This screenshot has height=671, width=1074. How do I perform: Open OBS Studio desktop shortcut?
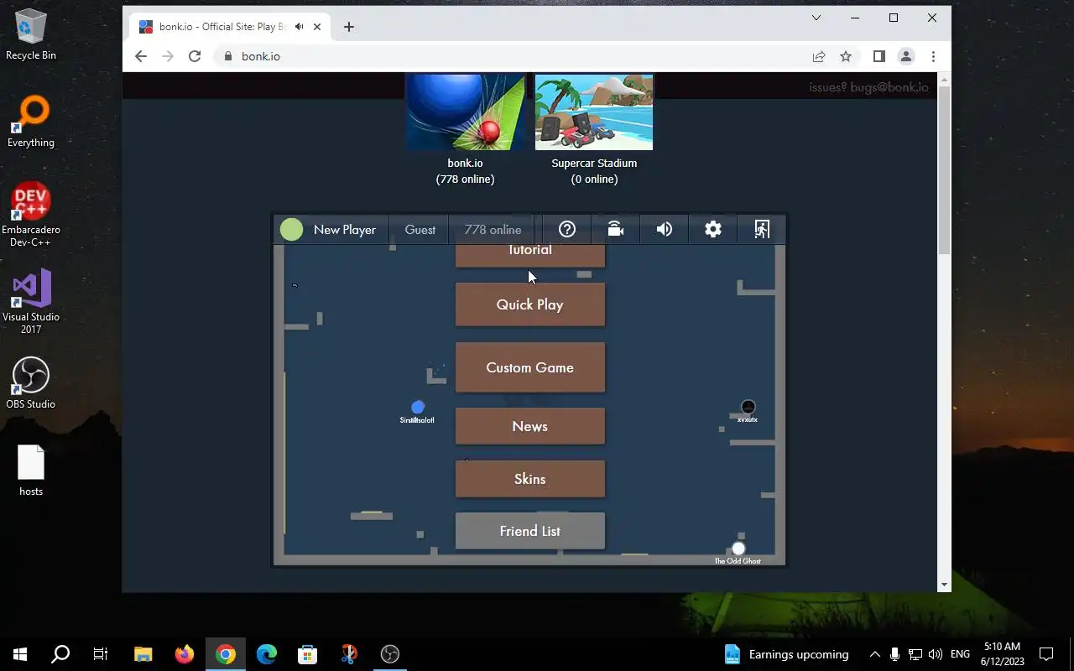pos(31,383)
